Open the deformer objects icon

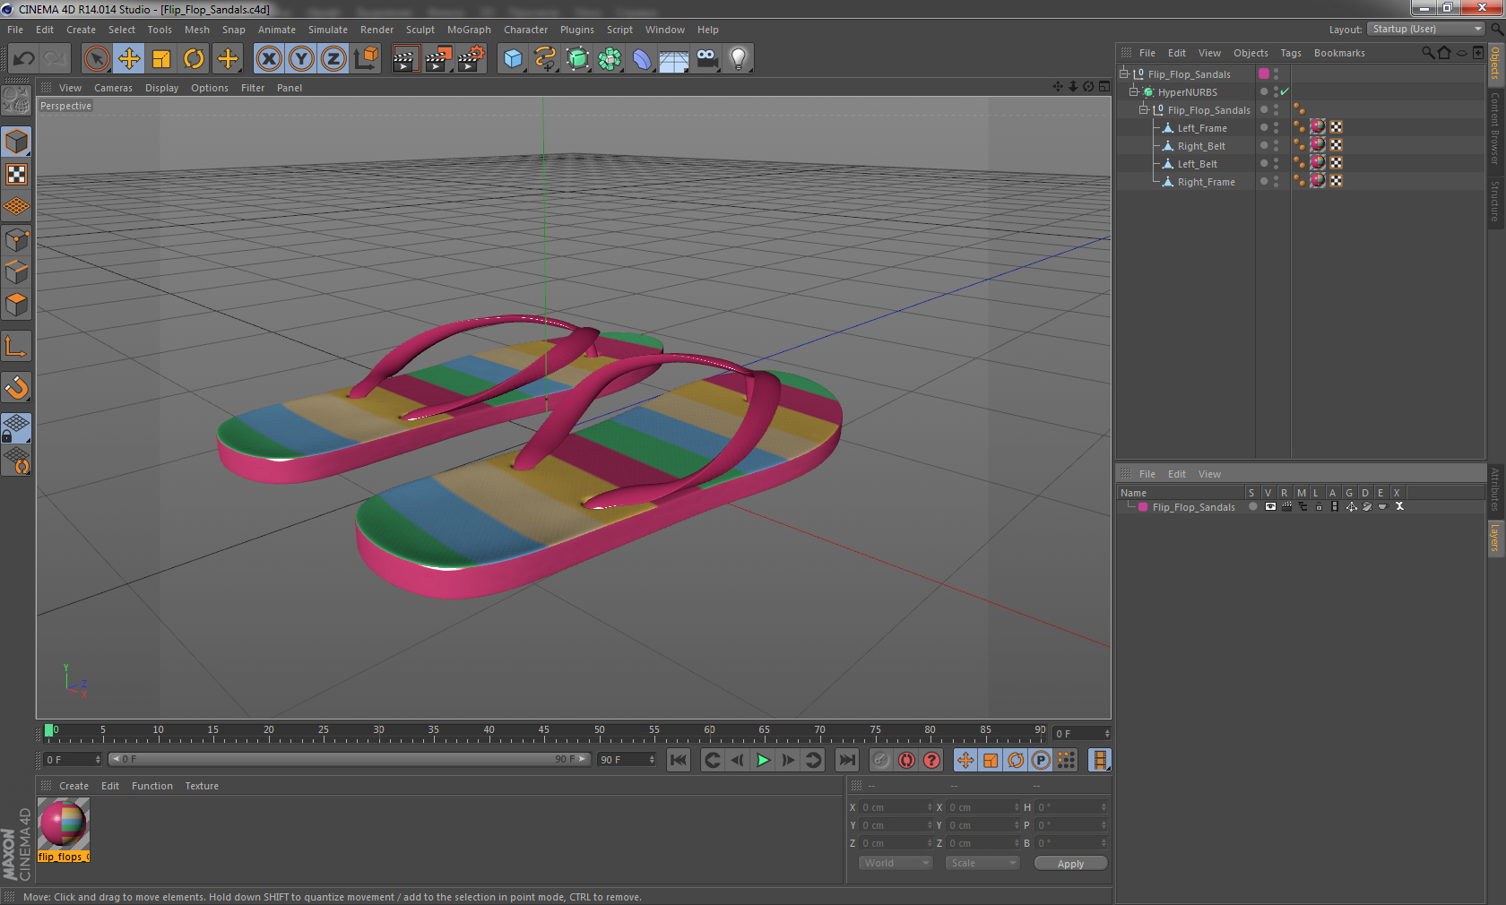[642, 59]
